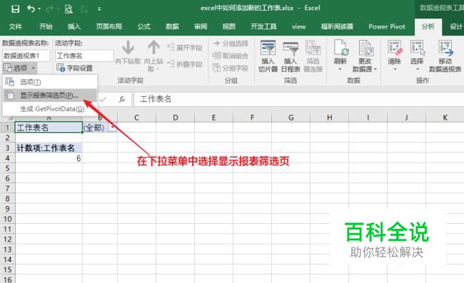Click 分组字段 group field

(x=231, y=68)
